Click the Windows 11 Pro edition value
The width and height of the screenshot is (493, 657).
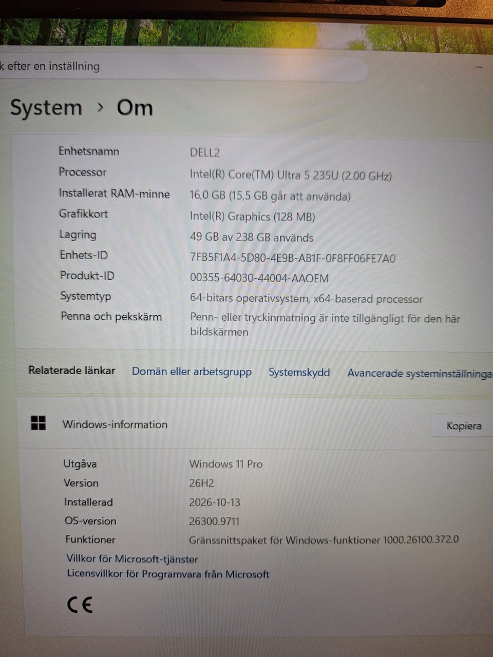[x=226, y=464]
